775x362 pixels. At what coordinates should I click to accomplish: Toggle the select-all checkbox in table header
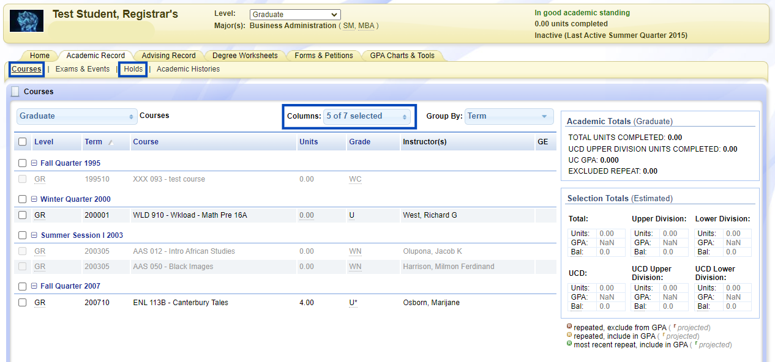(x=23, y=142)
